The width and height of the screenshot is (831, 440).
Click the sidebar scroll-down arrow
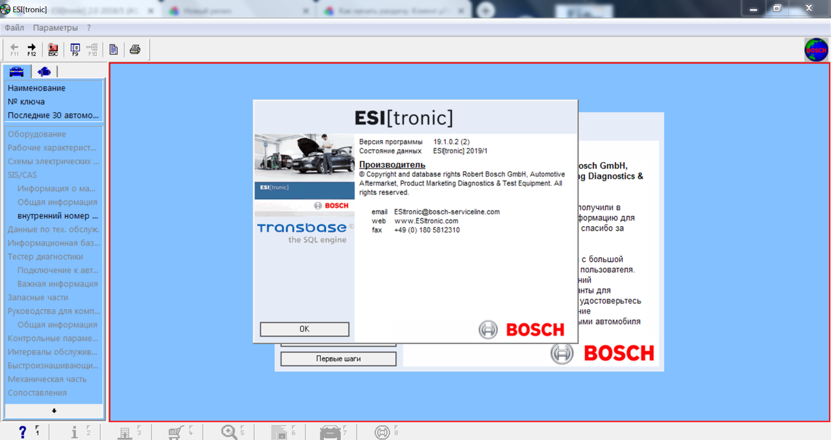pyautogui.click(x=54, y=411)
